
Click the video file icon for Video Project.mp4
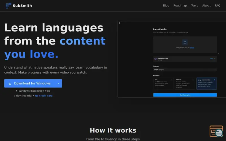coord(155,59)
